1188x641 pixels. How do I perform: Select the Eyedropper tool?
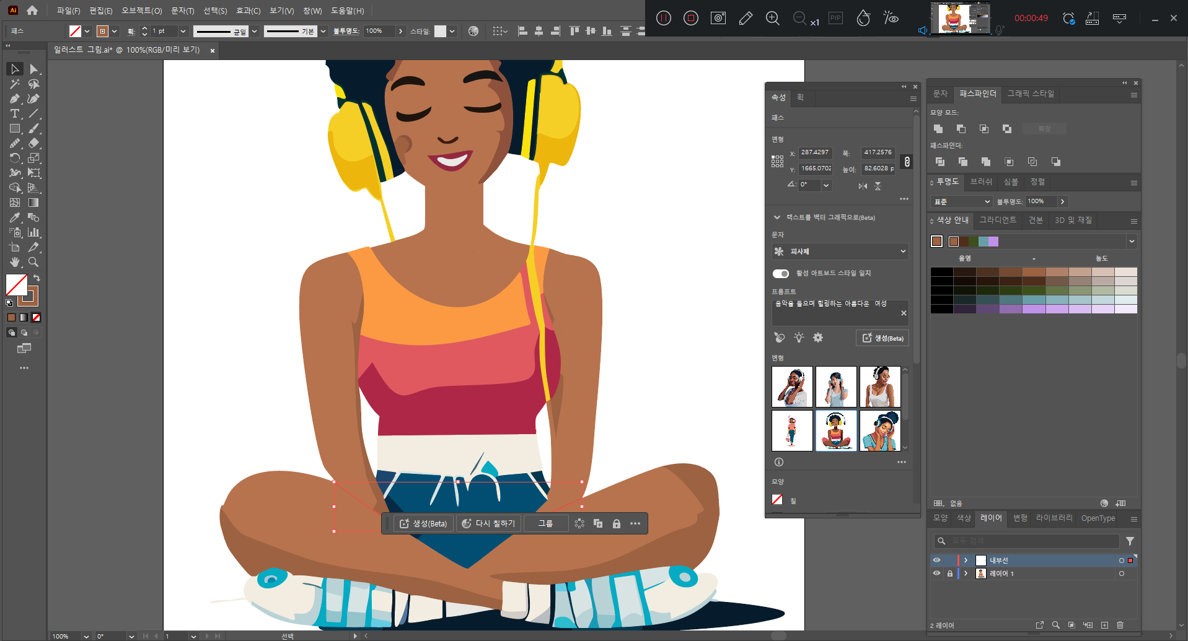[x=15, y=218]
